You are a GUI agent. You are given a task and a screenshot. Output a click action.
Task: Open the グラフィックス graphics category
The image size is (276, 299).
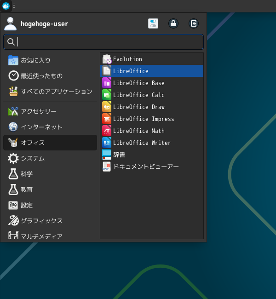41,221
